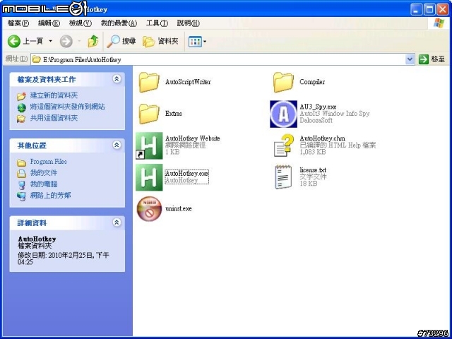Screen dimensions: 452x339
Task: Open the Back button history dropdown arrow
Action: (50, 42)
